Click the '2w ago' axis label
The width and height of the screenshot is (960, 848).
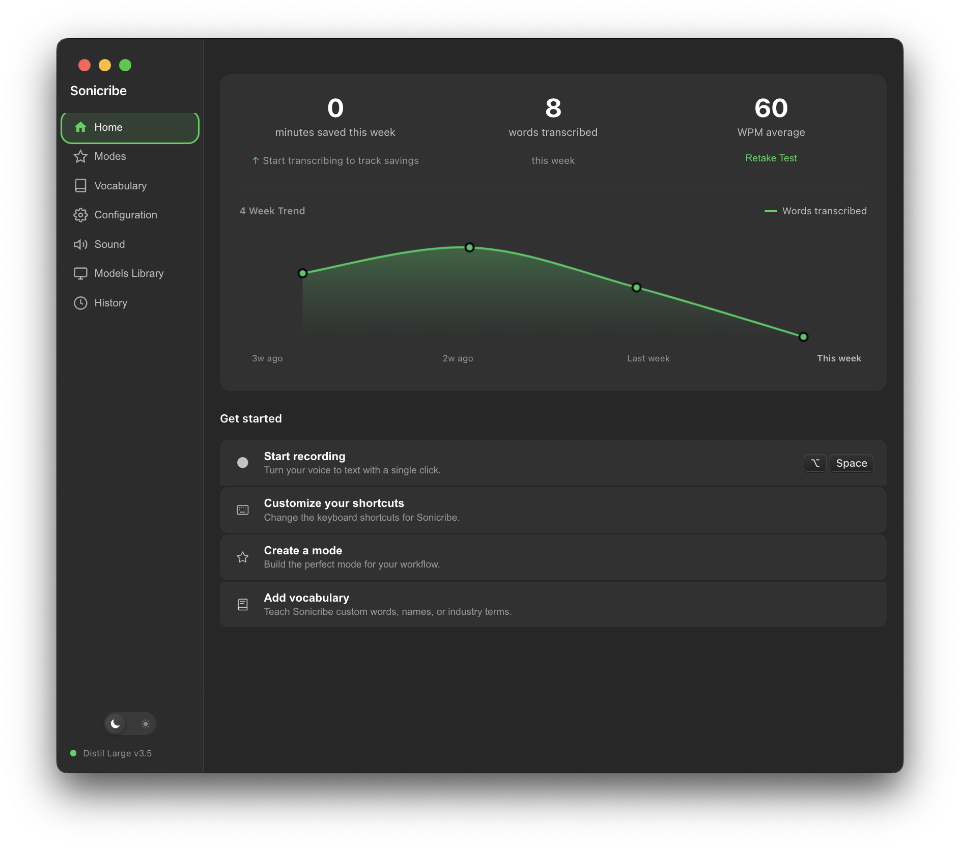[458, 358]
